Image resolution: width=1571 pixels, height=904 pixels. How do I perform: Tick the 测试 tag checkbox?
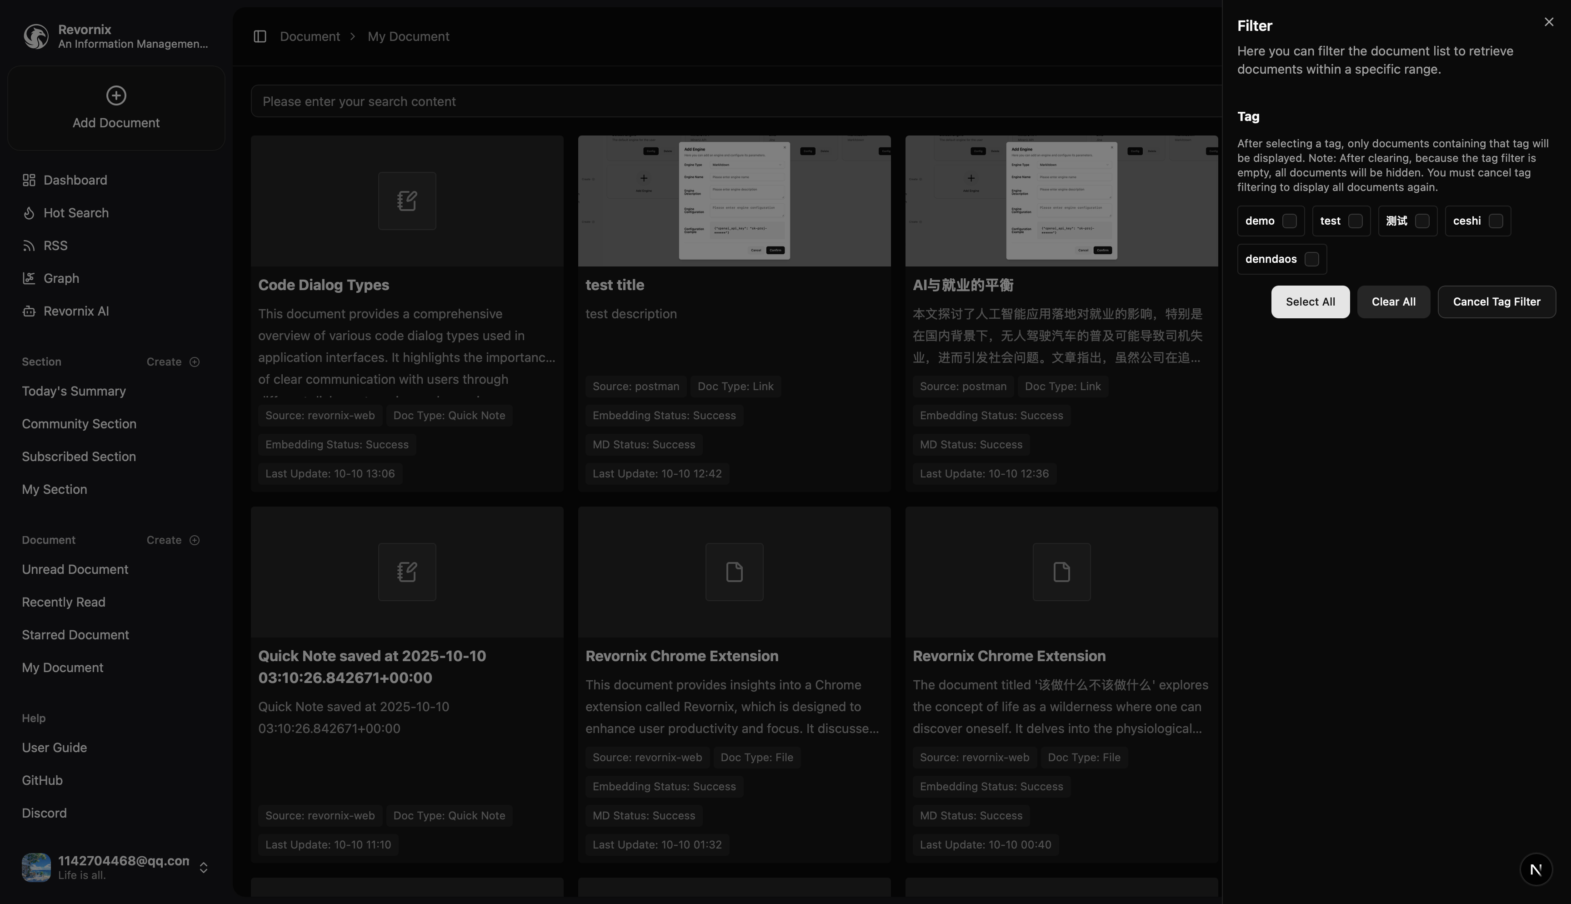pos(1422,221)
